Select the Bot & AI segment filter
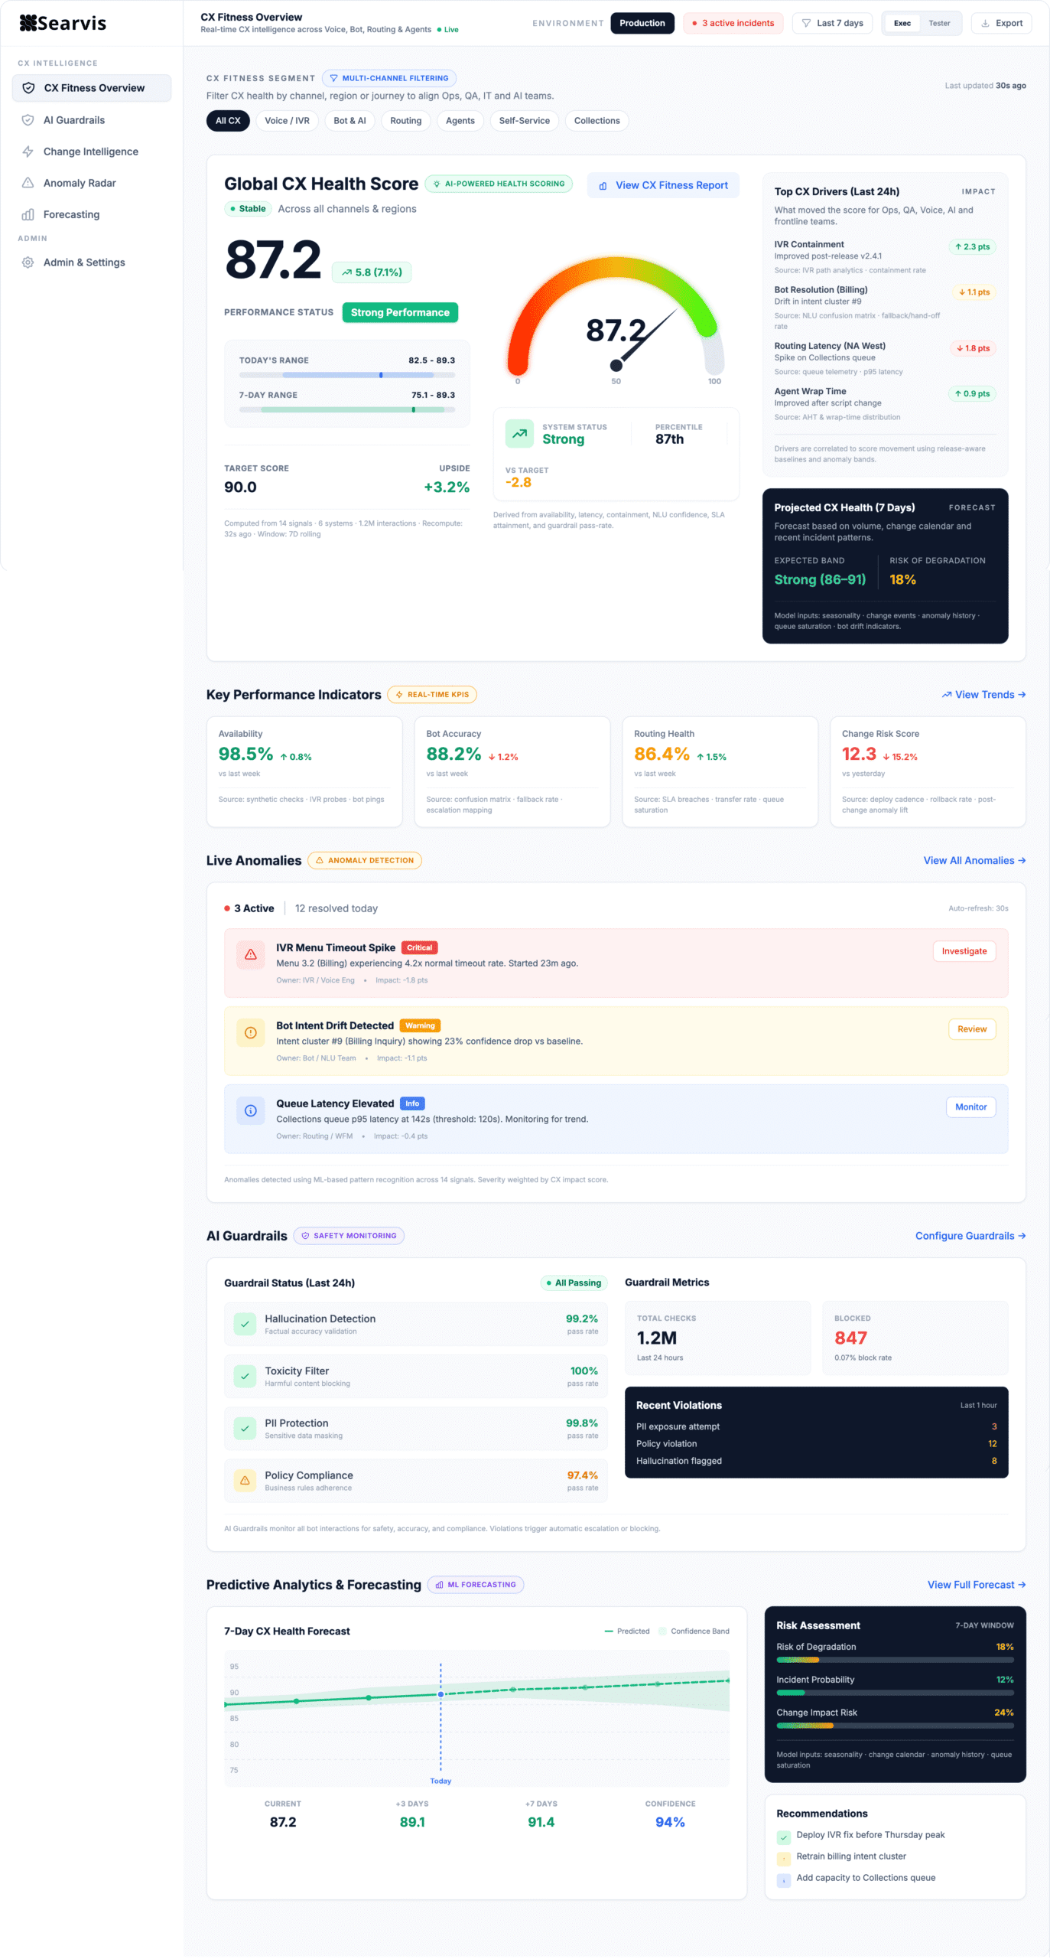 [x=349, y=121]
